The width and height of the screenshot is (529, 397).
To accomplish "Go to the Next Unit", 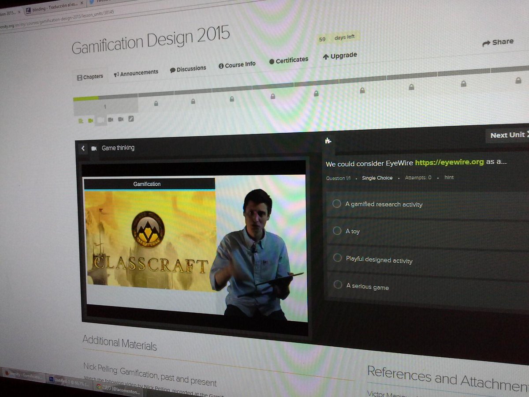I will click(507, 135).
